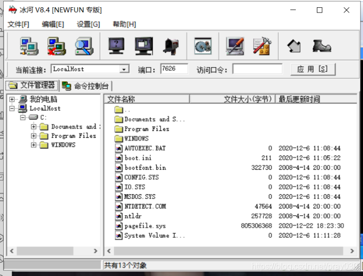Select the System Volume I... entry
The image size is (363, 276).
pos(154,236)
